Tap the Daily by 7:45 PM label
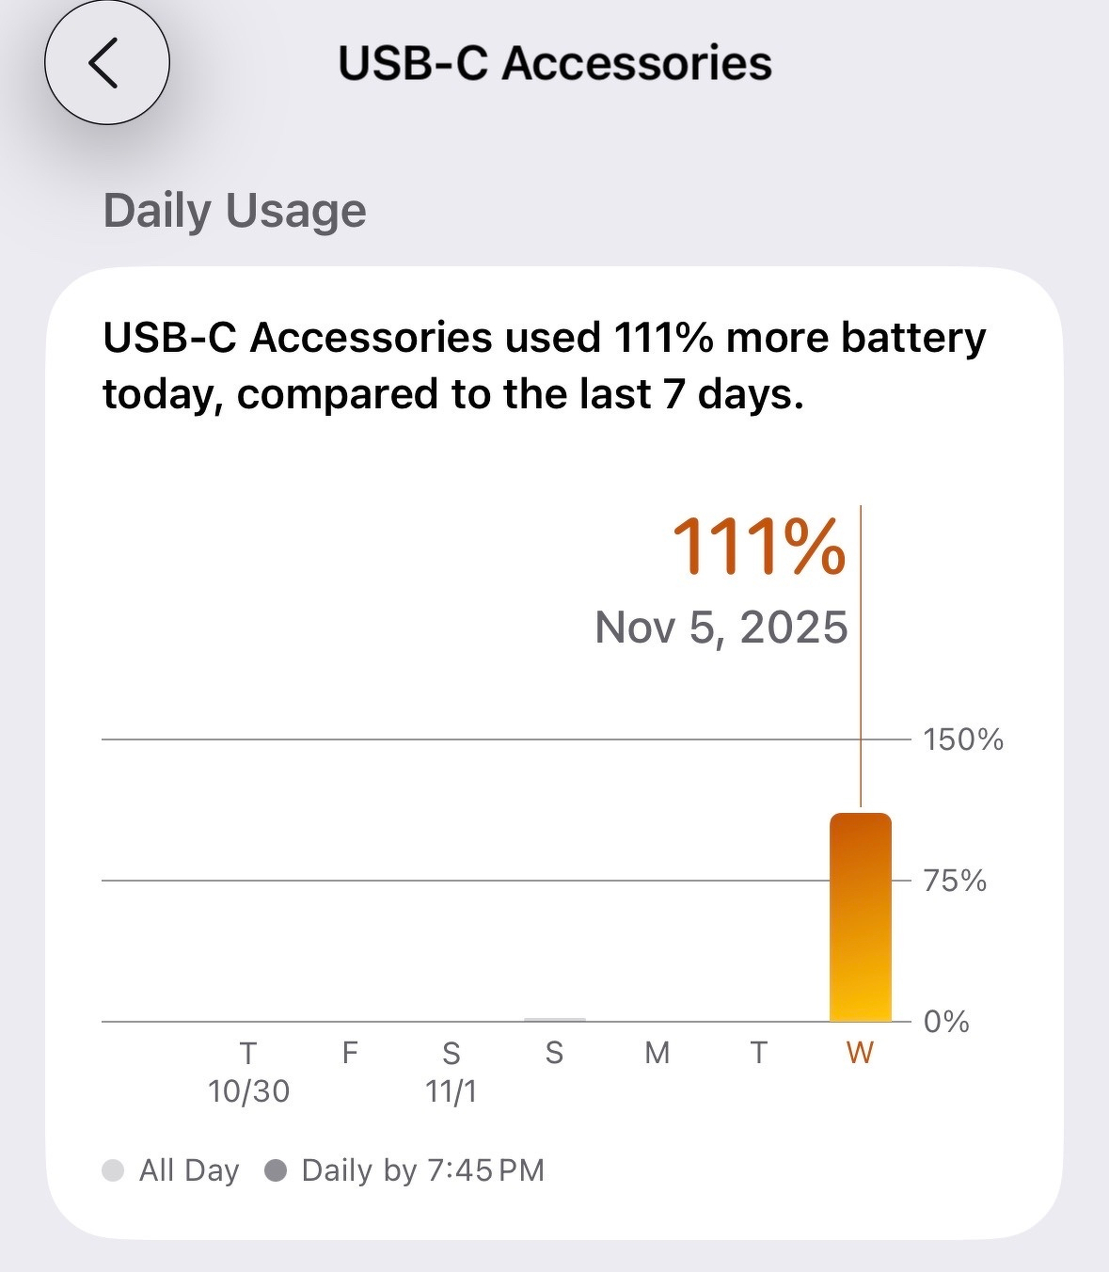1109x1272 pixels. 423,1170
